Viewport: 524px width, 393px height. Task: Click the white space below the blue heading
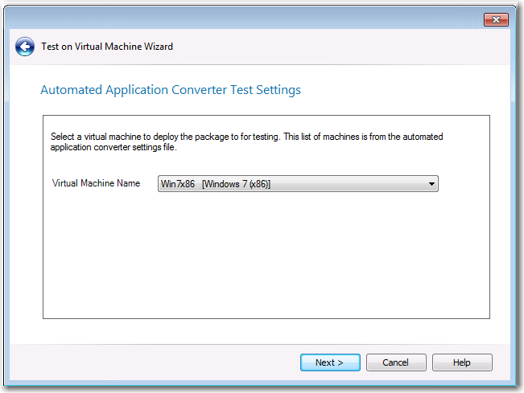point(266,107)
